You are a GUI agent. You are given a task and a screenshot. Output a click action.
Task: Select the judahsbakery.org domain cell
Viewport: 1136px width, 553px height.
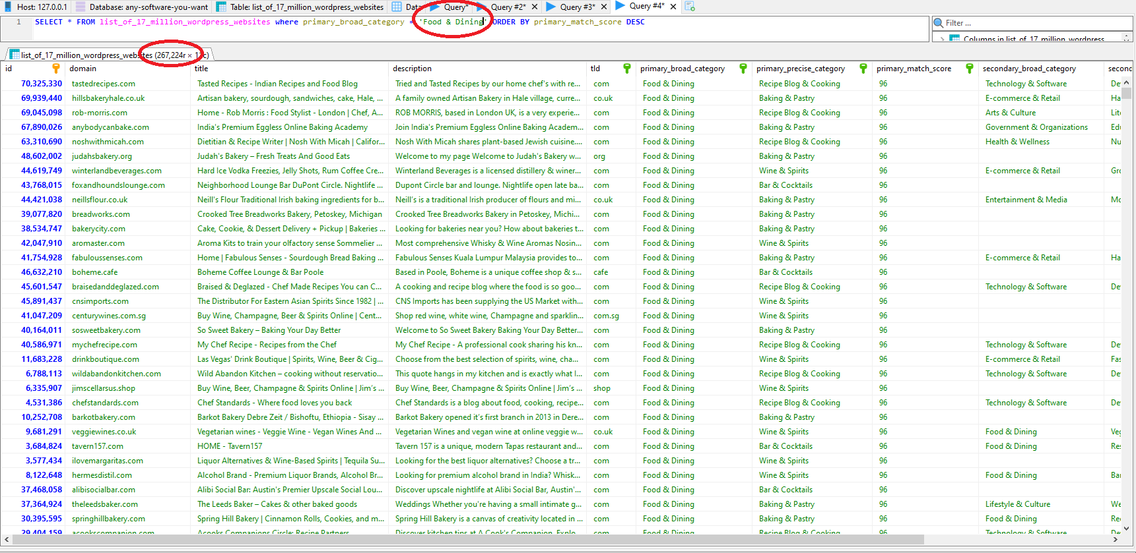coord(128,156)
